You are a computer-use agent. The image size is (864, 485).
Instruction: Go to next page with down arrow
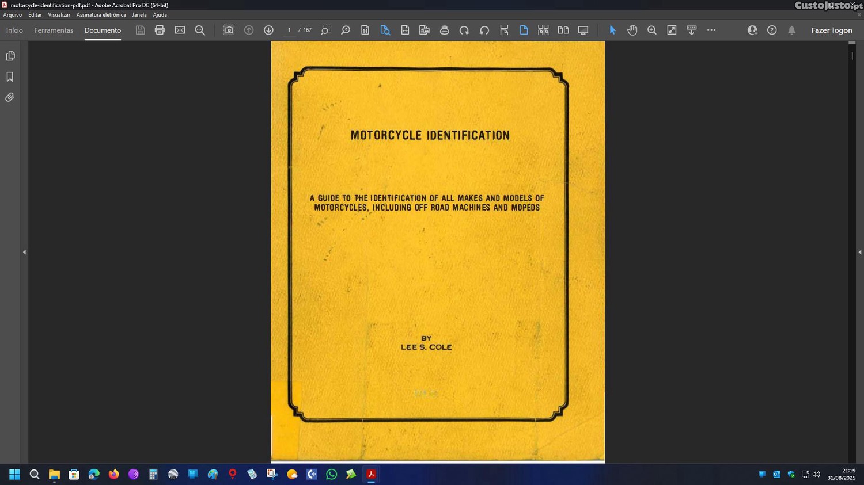point(268,30)
